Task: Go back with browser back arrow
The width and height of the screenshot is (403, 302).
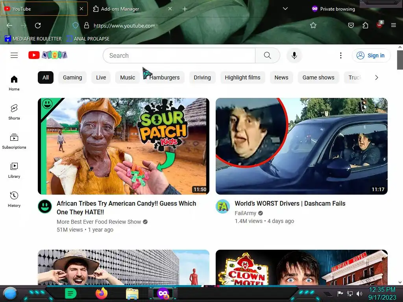Action: (x=9, y=26)
